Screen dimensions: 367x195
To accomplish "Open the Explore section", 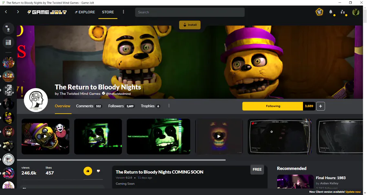I will [x=85, y=12].
